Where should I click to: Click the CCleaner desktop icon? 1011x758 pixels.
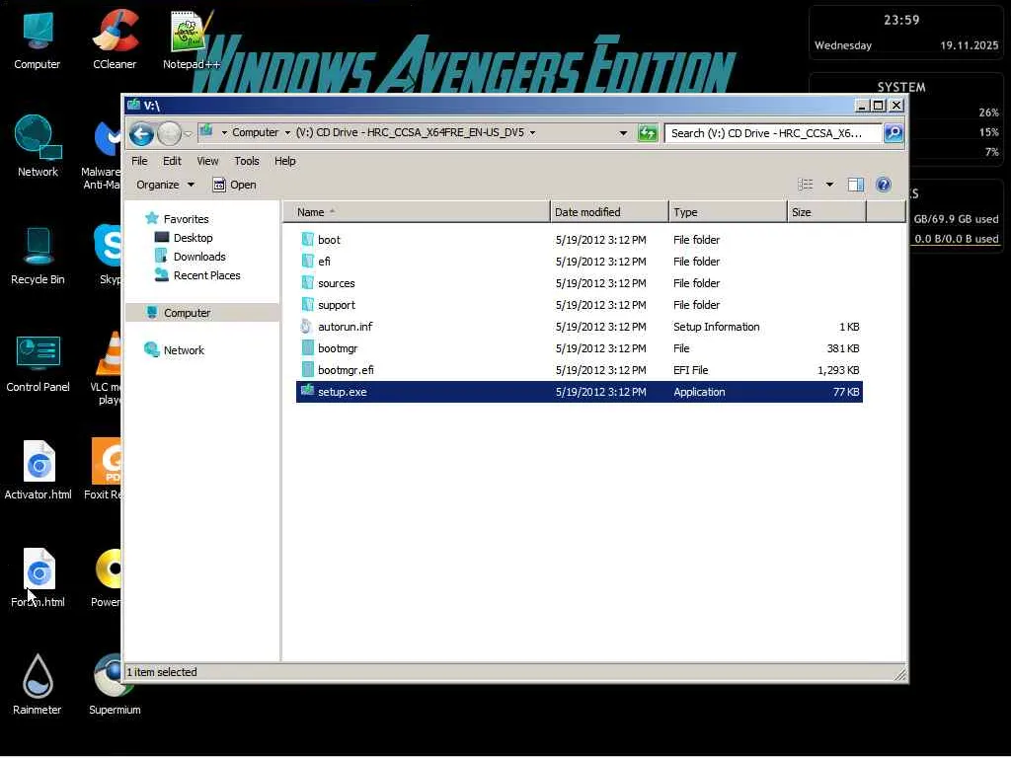coord(115,39)
